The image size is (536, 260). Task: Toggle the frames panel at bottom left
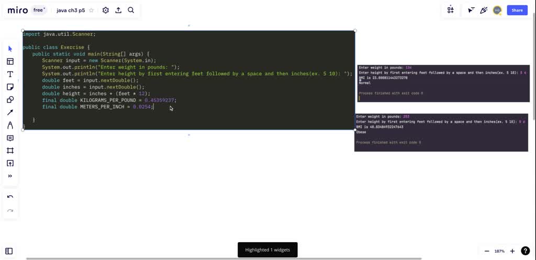9,251
